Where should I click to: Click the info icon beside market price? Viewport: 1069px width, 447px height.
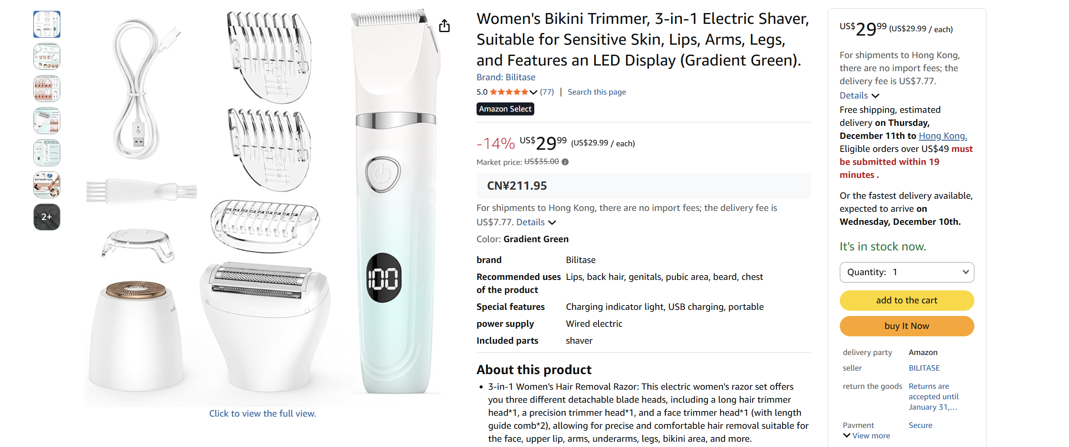(x=565, y=162)
